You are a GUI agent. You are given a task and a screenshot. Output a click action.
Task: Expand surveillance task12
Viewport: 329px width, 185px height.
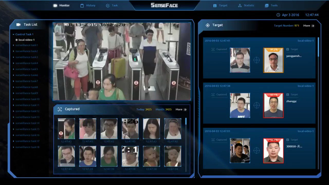pyautogui.click(x=14, y=111)
